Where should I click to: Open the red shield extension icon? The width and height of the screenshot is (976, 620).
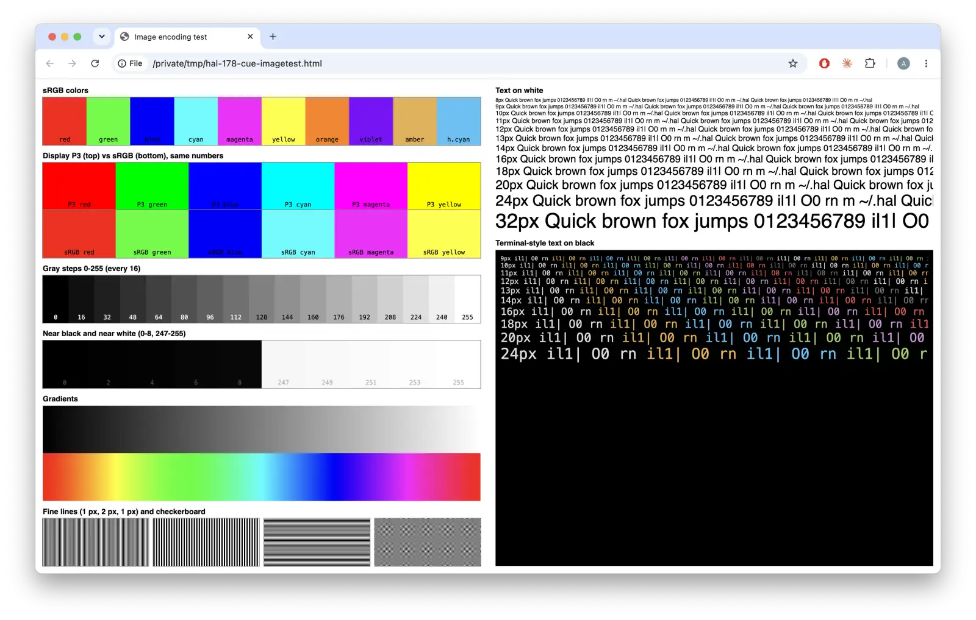pyautogui.click(x=824, y=63)
